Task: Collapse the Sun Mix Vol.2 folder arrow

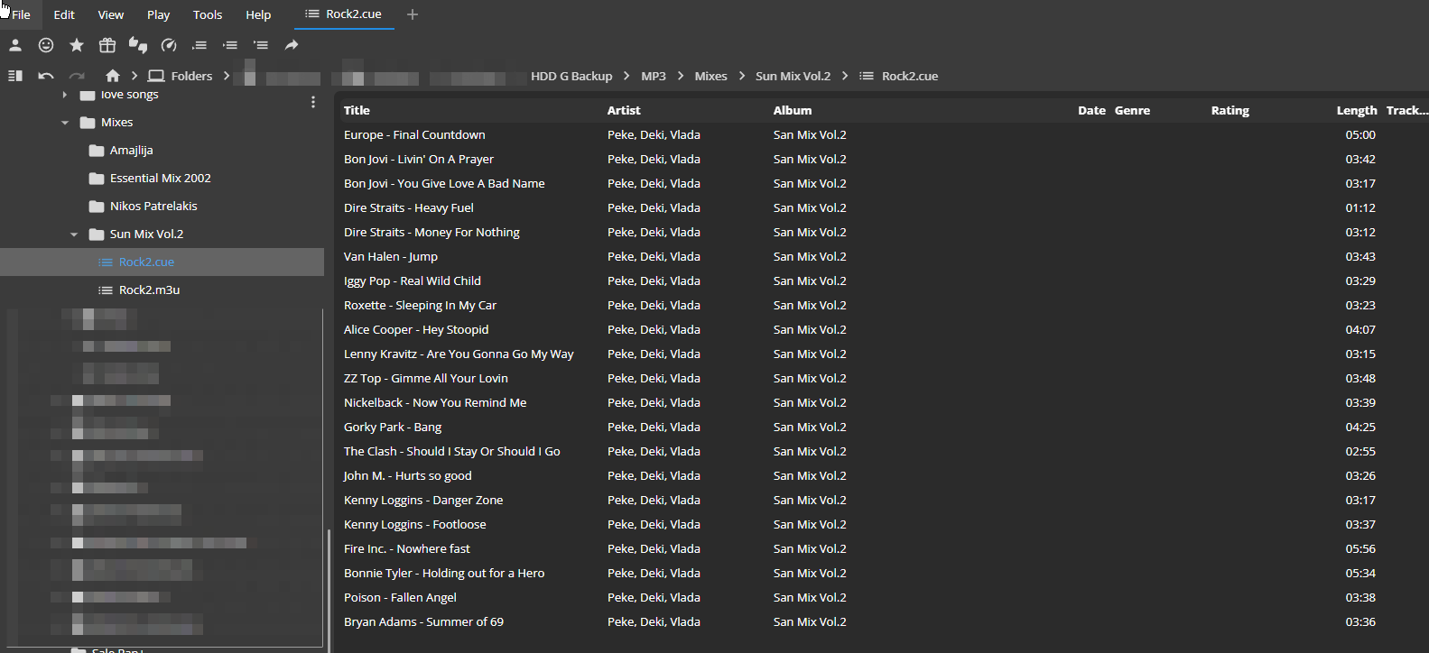Action: (74, 235)
